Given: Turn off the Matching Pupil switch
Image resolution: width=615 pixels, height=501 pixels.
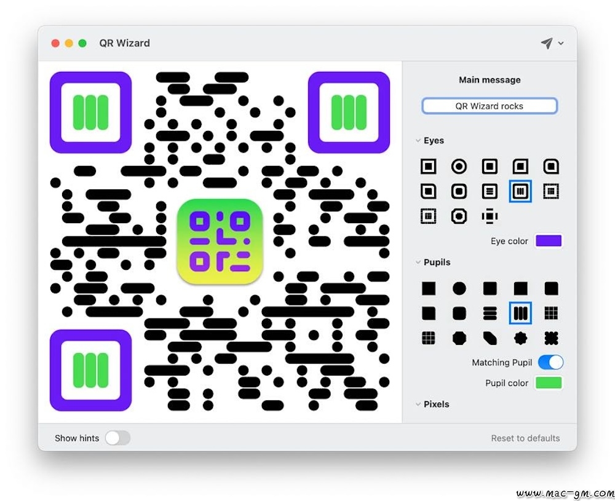Looking at the screenshot, I should [x=550, y=362].
